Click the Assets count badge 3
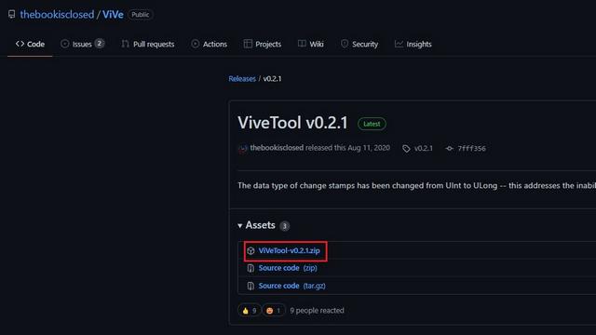This screenshot has width=596, height=335. 284,226
